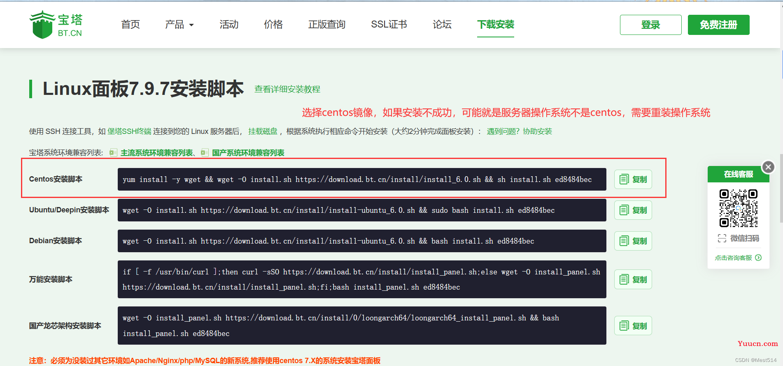This screenshot has width=783, height=366.
Task: Click Ubuntu/Deepin安装脚本 label
Action: 69,210
